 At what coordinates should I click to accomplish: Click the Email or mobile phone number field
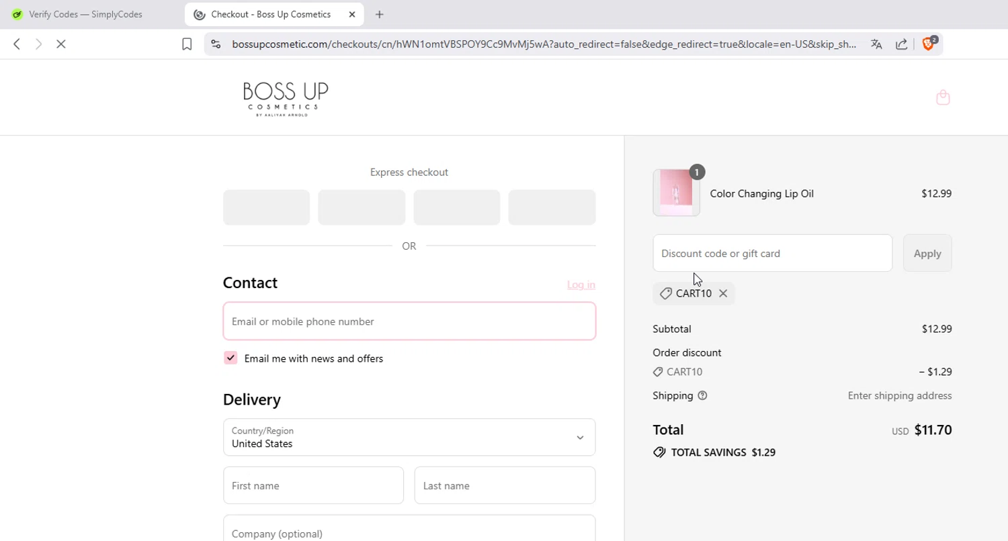coord(409,322)
